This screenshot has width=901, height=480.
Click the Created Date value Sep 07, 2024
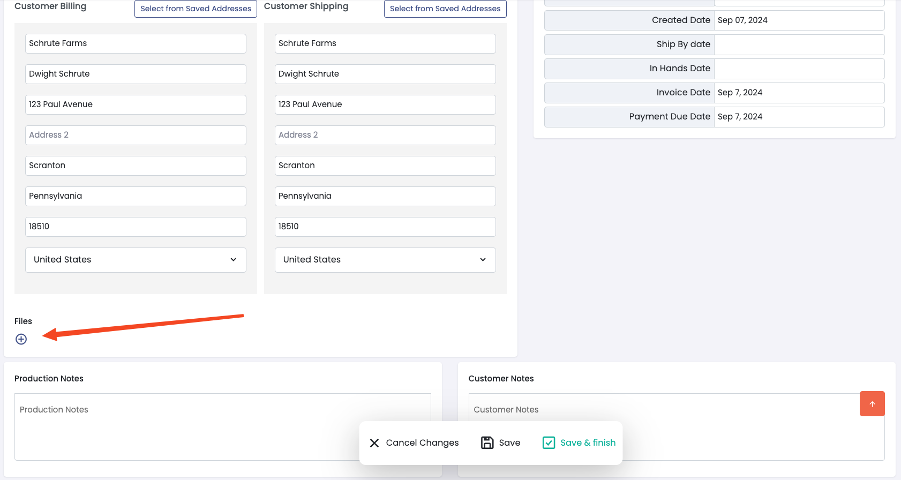[799, 20]
